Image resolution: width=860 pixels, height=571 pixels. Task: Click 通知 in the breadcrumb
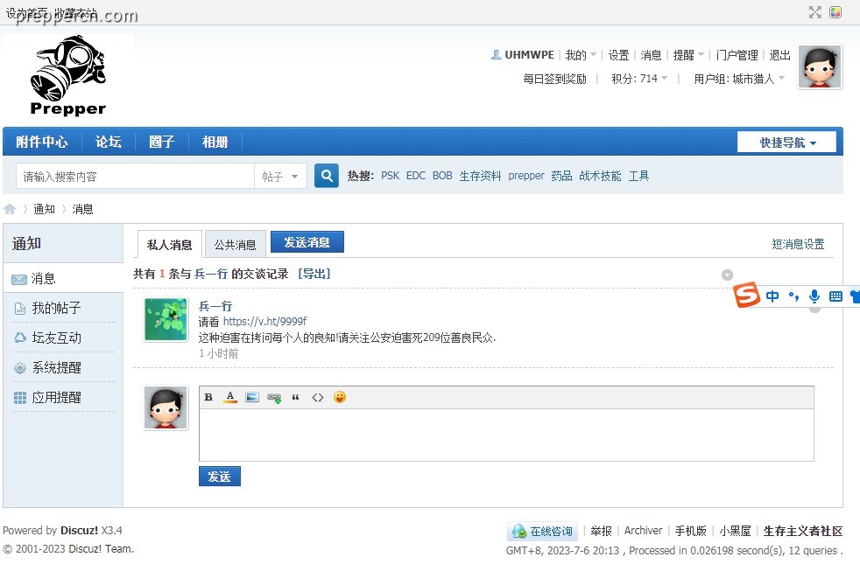[x=44, y=209]
